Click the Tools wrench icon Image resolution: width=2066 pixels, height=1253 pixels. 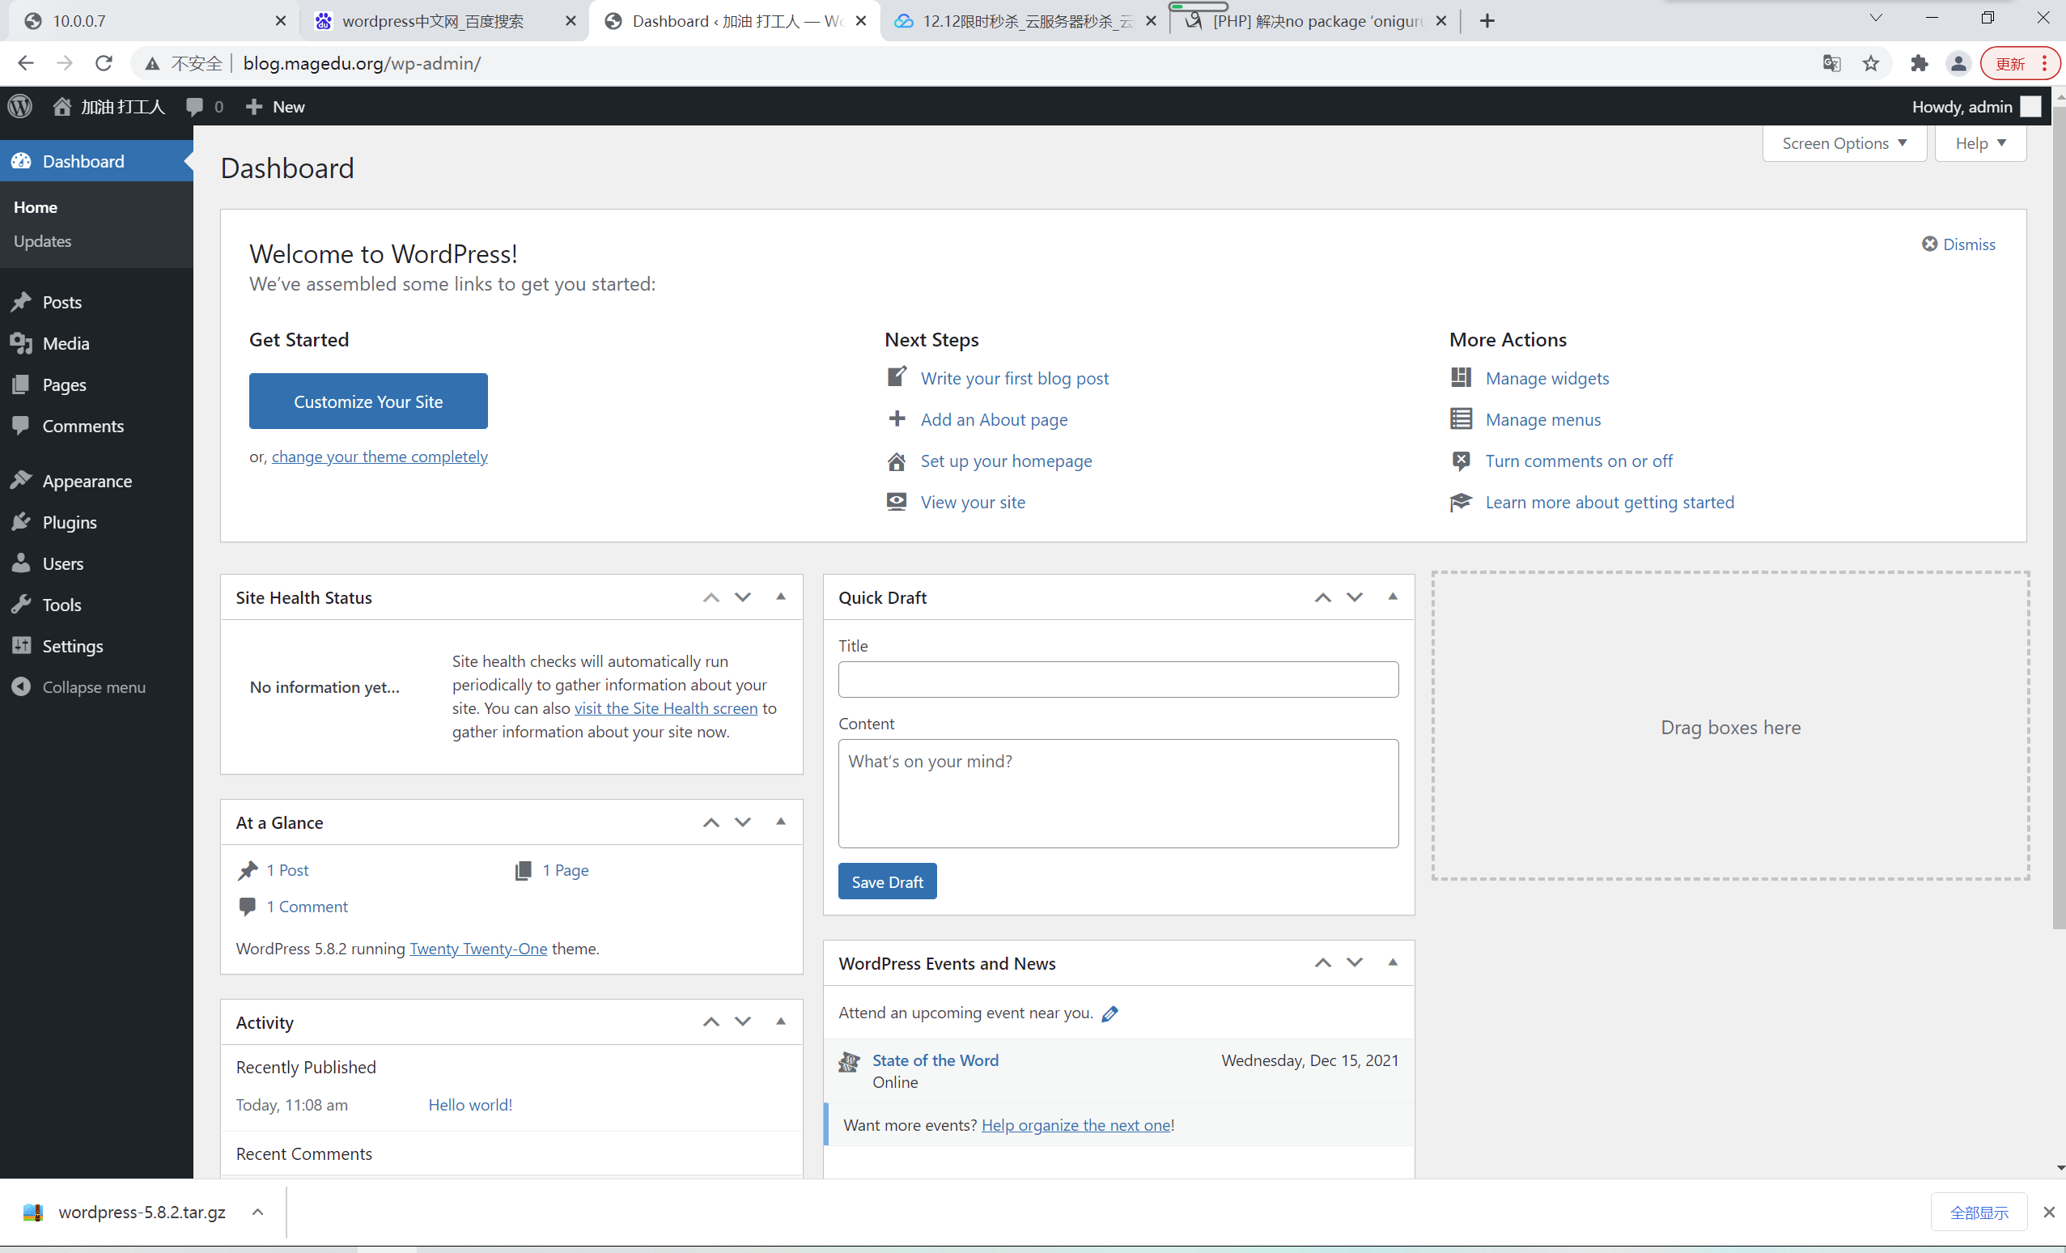pos(21,604)
